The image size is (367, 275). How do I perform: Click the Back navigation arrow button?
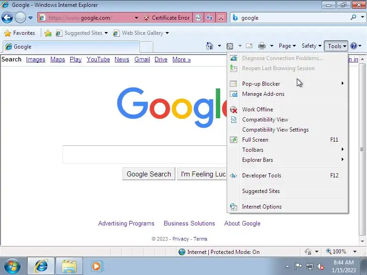[x=7, y=18]
